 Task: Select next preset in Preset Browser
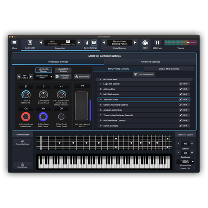tap(135, 43)
